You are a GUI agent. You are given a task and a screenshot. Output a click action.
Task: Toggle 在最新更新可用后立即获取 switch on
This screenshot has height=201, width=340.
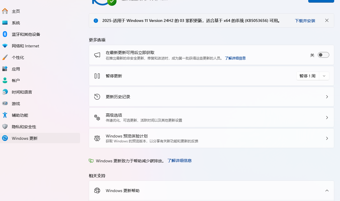click(x=323, y=55)
